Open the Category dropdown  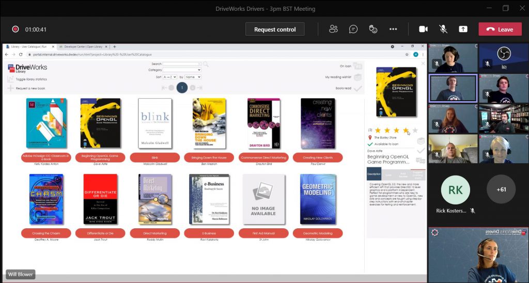[182, 70]
